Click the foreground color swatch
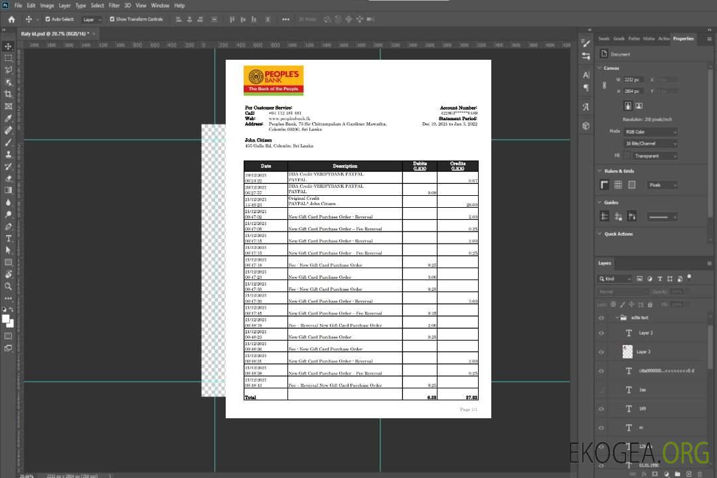 click(x=6, y=319)
